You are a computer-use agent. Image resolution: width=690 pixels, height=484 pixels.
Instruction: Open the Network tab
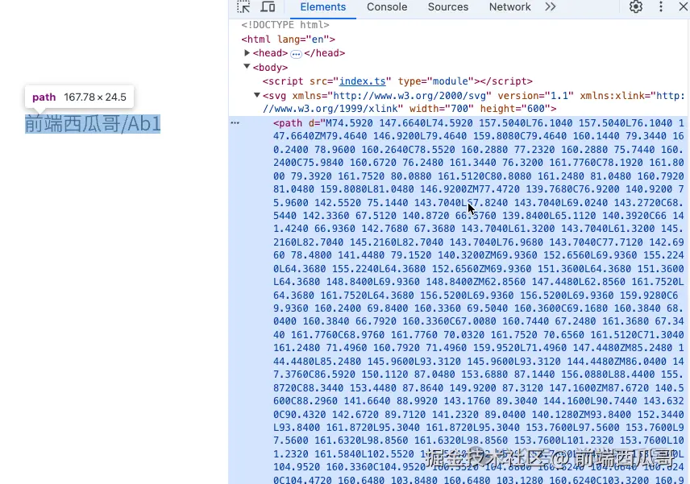pyautogui.click(x=509, y=7)
